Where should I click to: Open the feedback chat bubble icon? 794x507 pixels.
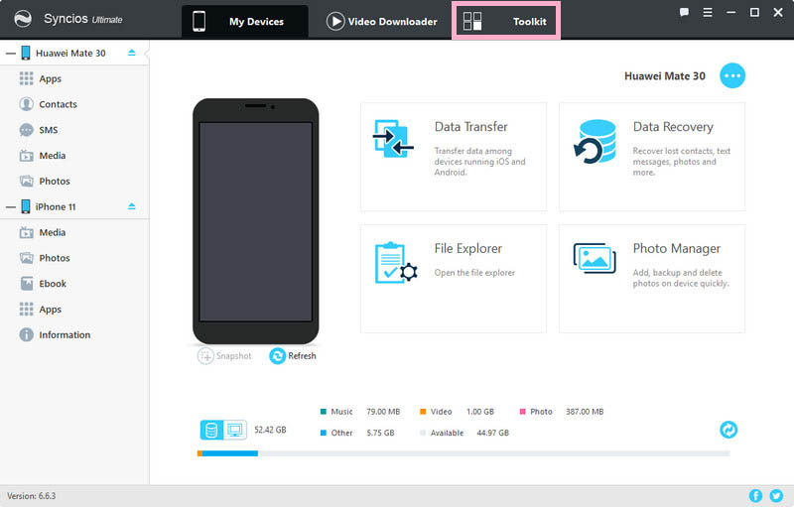684,12
